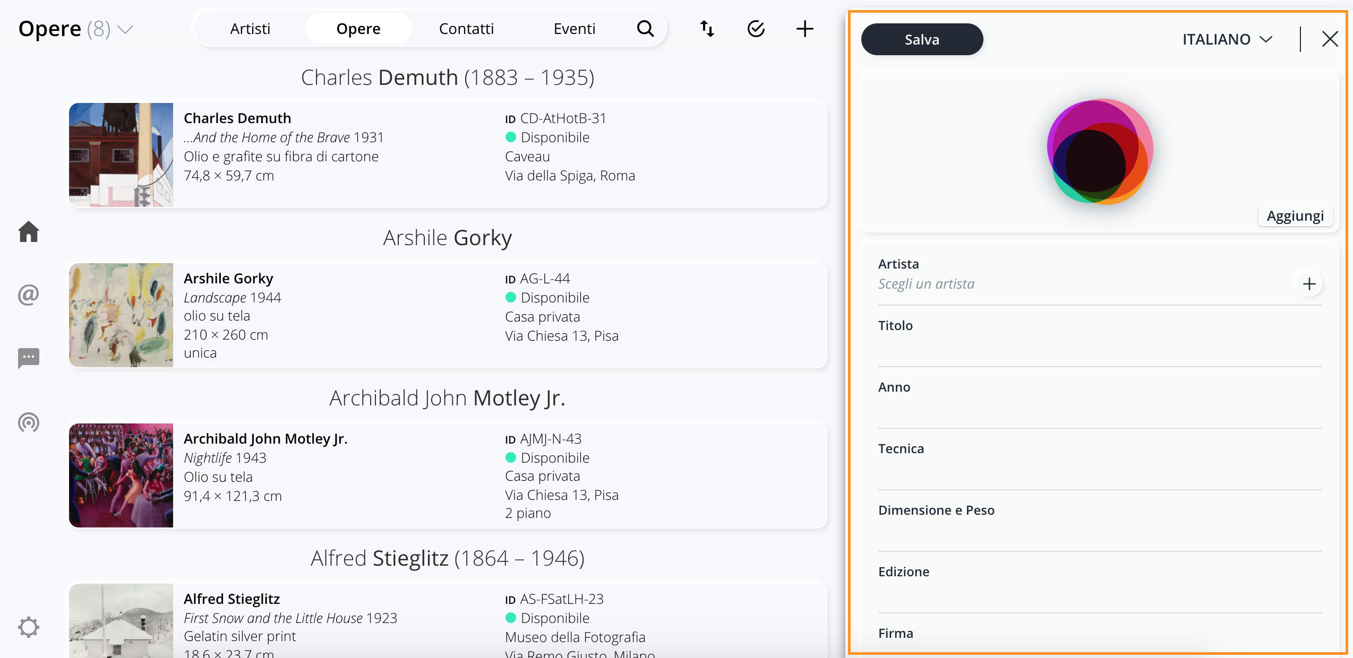1353x658 pixels.
Task: Add a new artist with the plus button
Action: pos(1309,284)
